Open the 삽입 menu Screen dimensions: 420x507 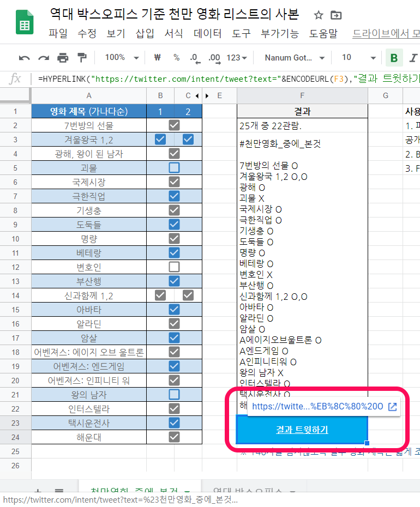pos(145,34)
